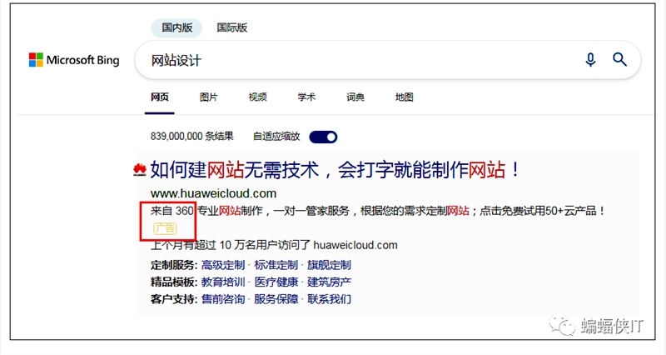The width and height of the screenshot is (666, 355).
Task: Toggle the 自适应缩放 switch
Action: tap(323, 137)
